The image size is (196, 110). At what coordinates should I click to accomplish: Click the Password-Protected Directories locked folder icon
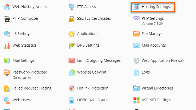click(7, 73)
